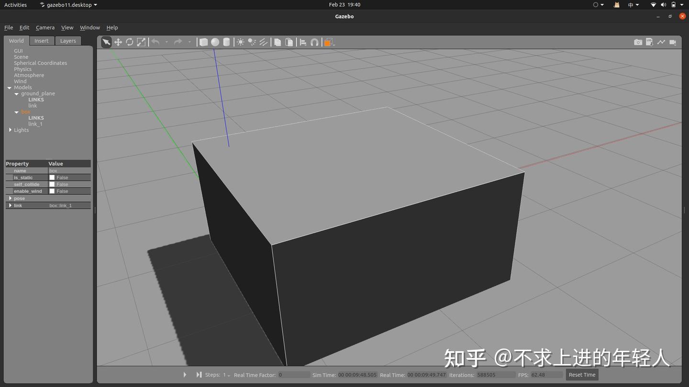Click inside the Real Time Factor field
The height and width of the screenshot is (387, 689).
point(294,375)
